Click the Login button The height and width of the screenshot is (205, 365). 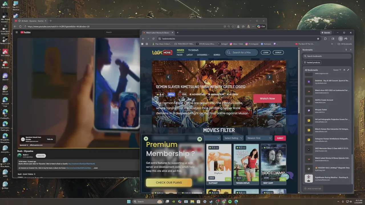[265, 52]
